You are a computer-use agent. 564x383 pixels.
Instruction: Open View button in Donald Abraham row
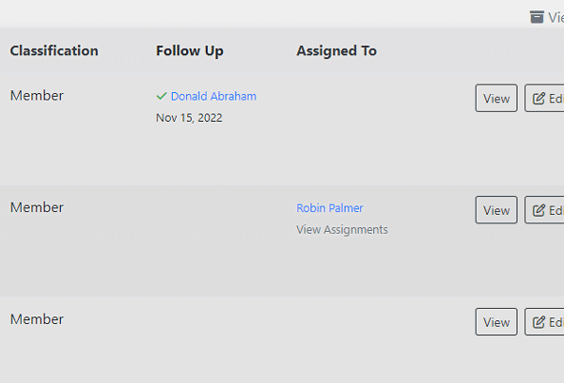coord(496,98)
